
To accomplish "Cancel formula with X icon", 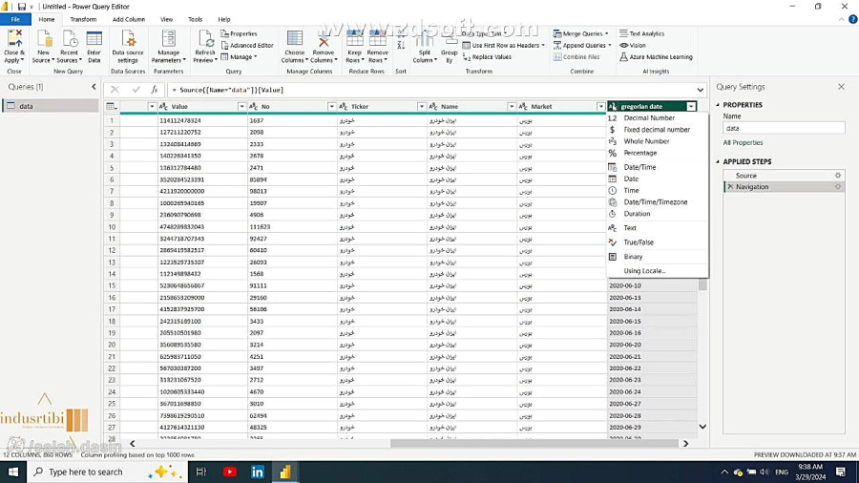I will coord(115,90).
